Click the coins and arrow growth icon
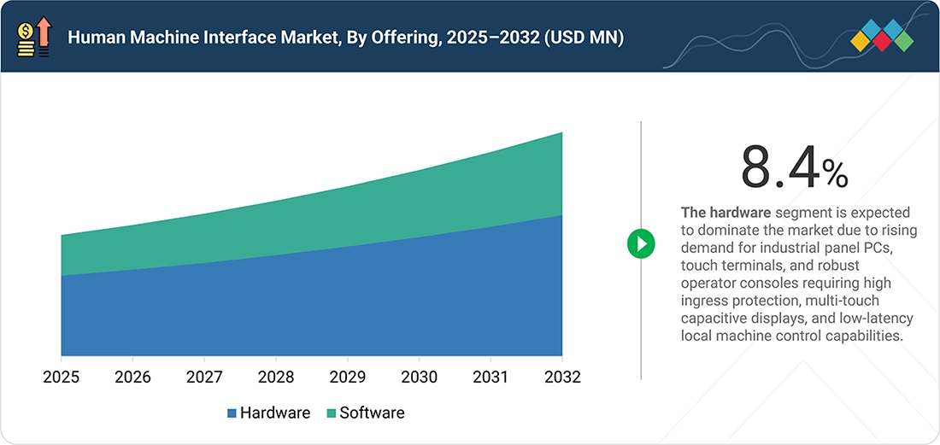The image size is (940, 445). coord(35,37)
